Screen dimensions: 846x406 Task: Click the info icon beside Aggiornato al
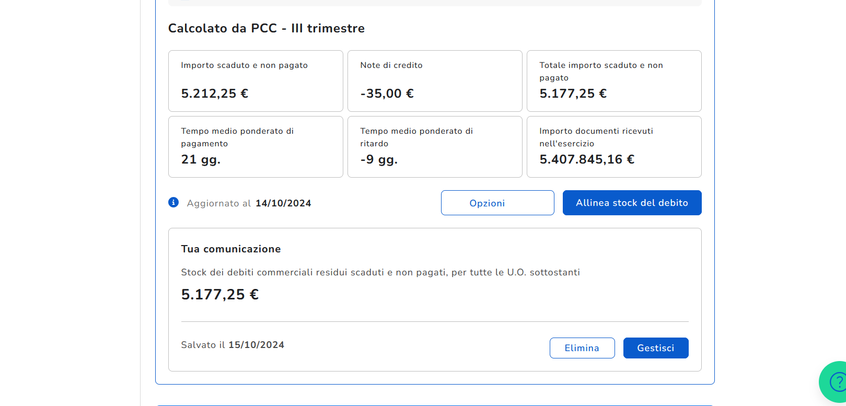173,203
